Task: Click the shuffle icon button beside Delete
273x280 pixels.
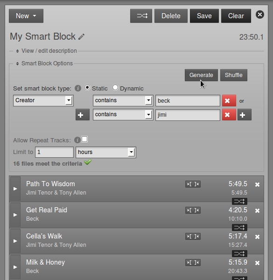Action: click(141, 16)
